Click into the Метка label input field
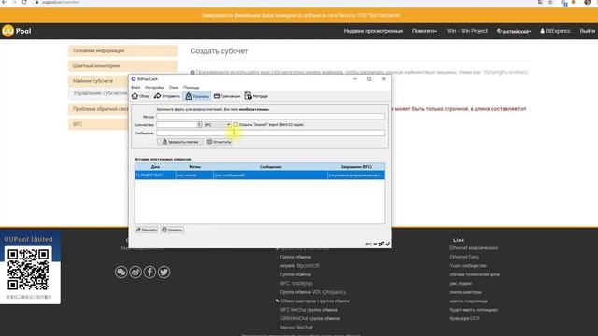The image size is (598, 336). coord(270,117)
